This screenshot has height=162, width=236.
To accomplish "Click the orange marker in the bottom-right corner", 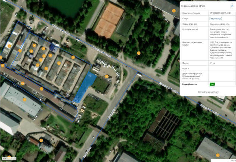I will coord(218,155).
